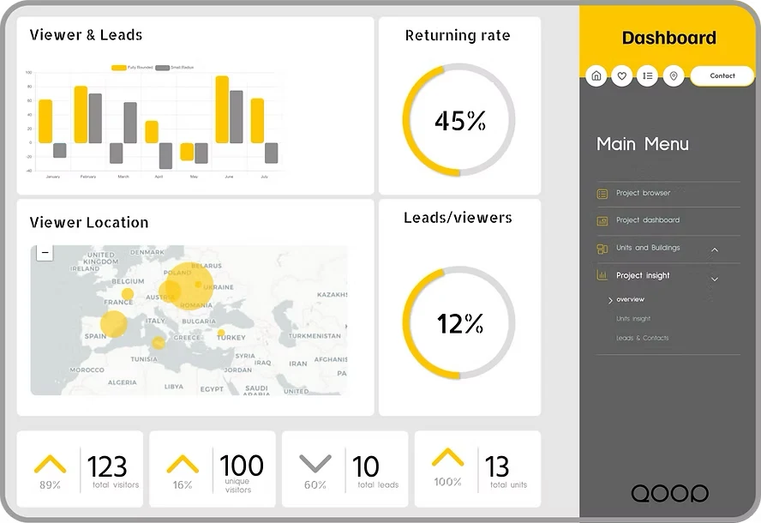Click the 60% change label
761x523 pixels.
(315, 484)
